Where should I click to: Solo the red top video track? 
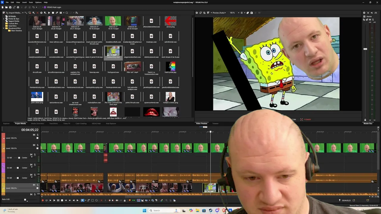38,135
